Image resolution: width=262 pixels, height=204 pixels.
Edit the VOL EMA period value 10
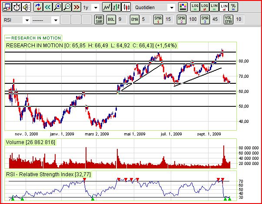click(x=239, y=20)
